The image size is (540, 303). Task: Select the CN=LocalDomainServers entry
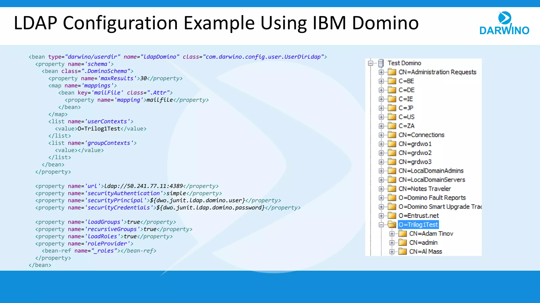432,180
